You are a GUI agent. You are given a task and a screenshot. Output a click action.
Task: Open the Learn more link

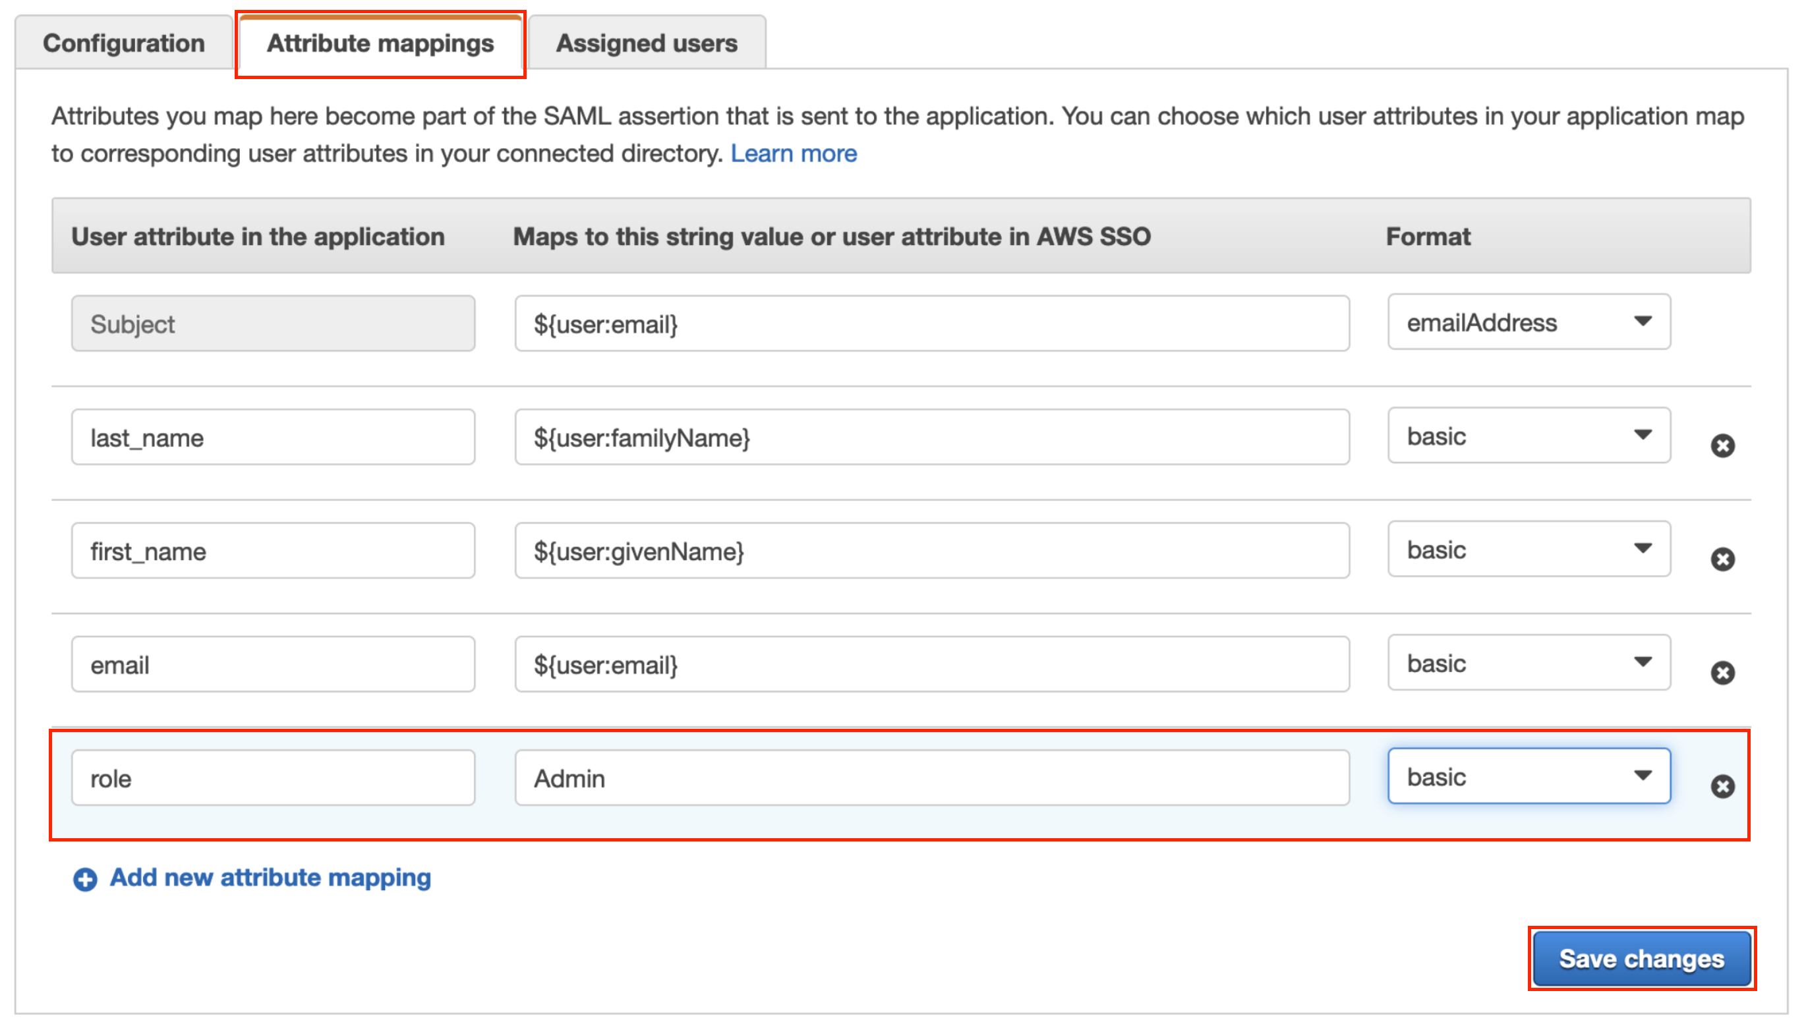coord(794,154)
